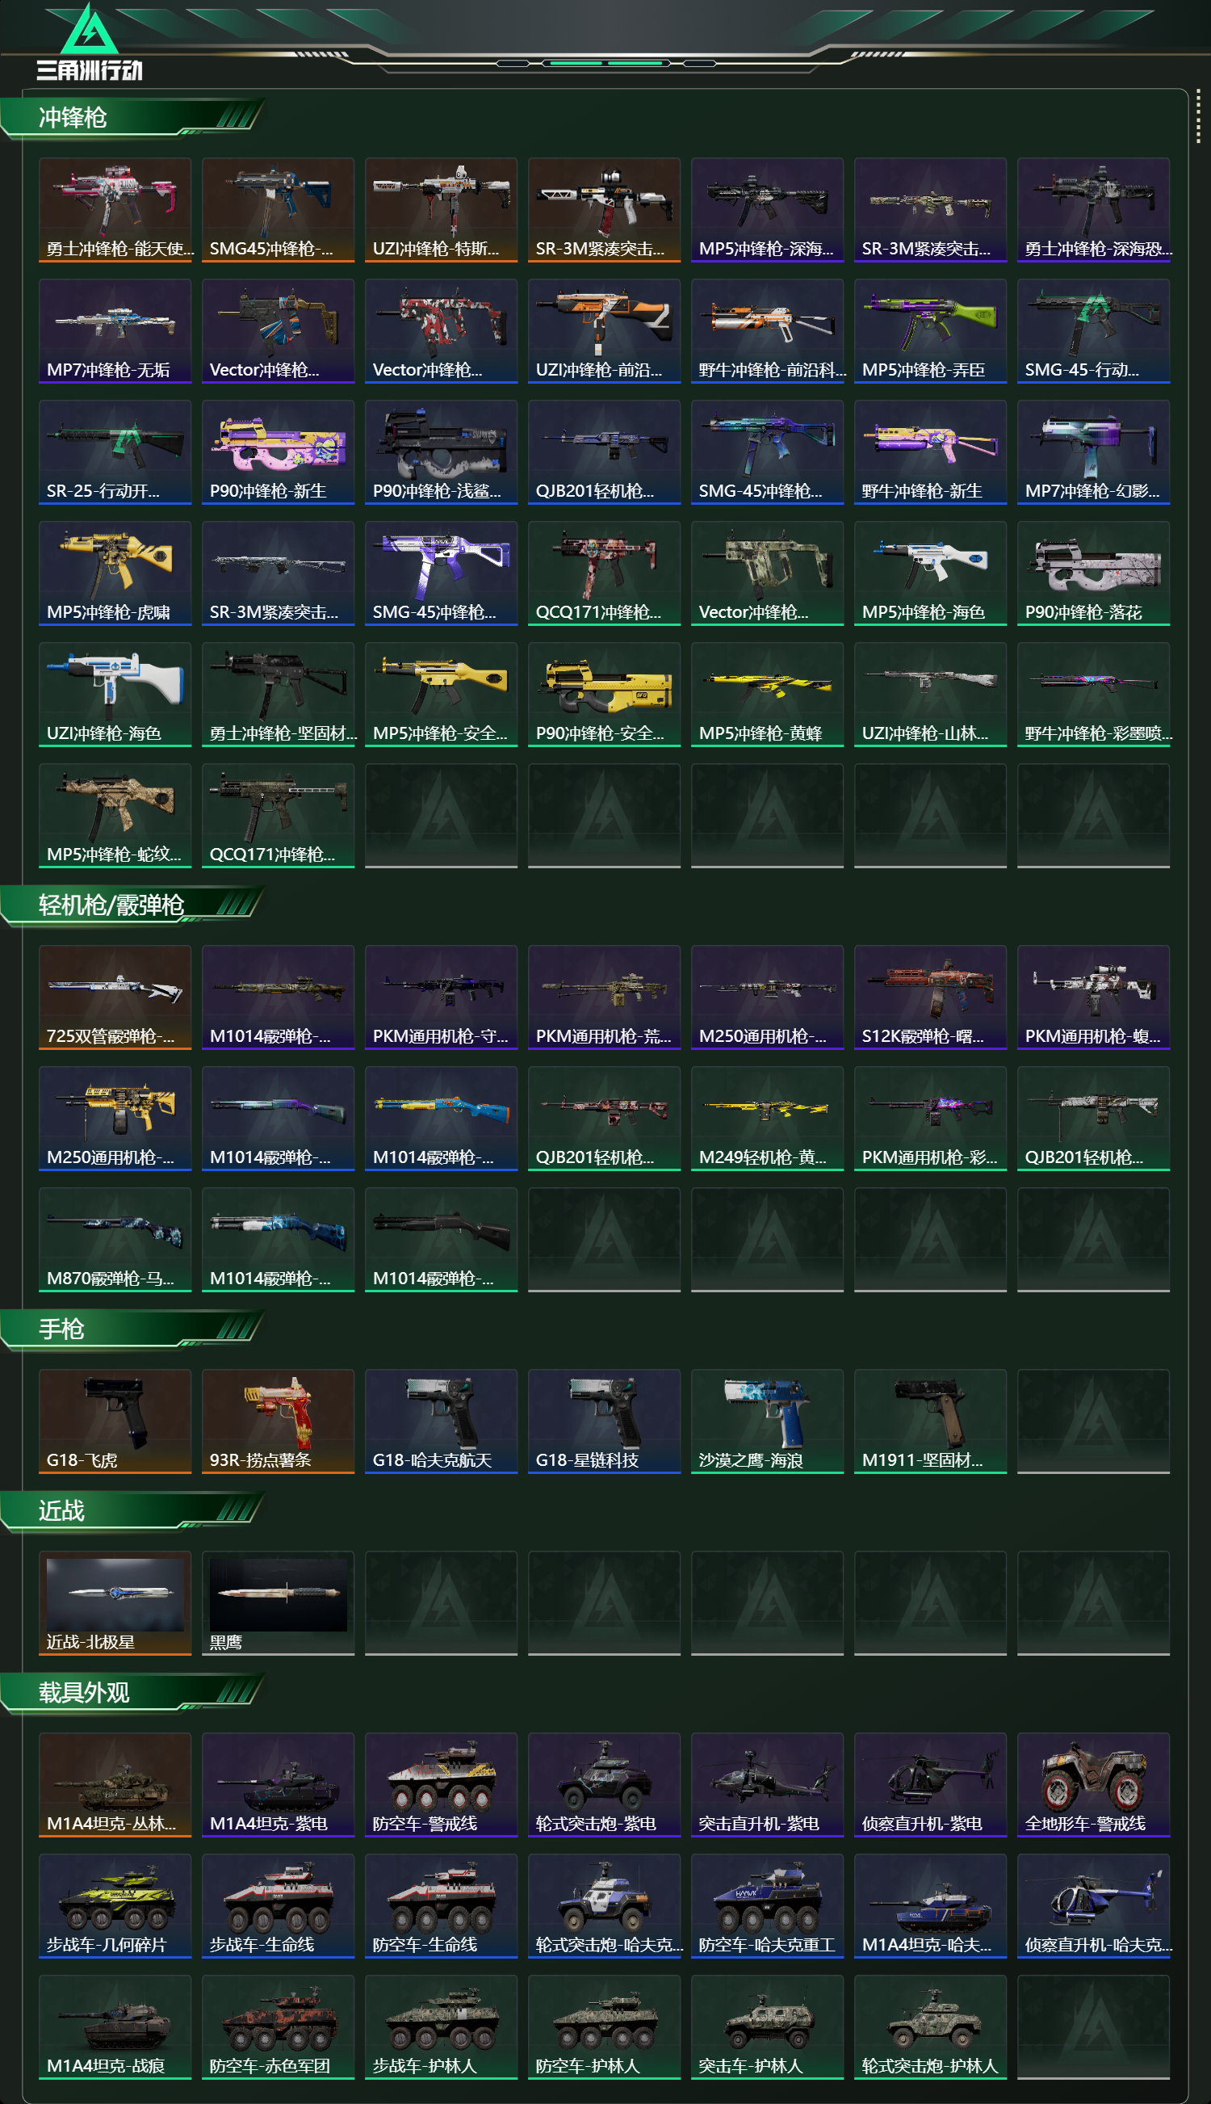Pick the 黑鹰 melee knife
The height and width of the screenshot is (2104, 1211).
pos(278,1603)
